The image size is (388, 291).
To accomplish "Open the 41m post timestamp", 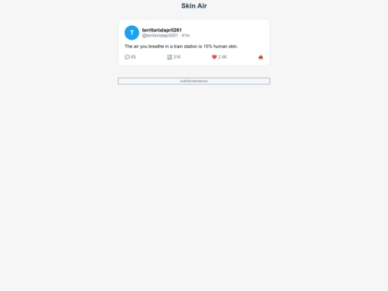I will tap(185, 35).
